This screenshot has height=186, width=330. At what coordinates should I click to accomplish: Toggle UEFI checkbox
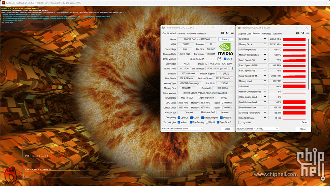coord(225,59)
